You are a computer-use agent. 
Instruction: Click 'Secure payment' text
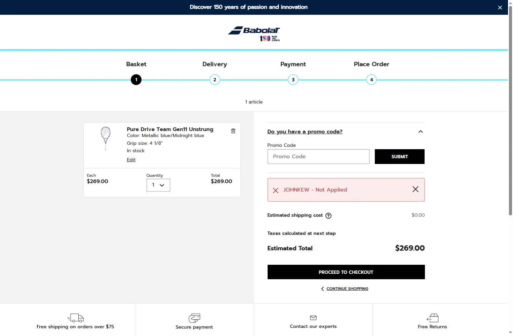click(x=194, y=327)
